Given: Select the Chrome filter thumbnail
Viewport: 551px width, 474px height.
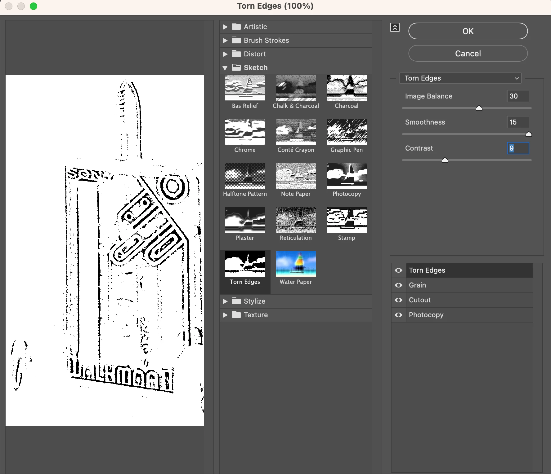Looking at the screenshot, I should [245, 132].
